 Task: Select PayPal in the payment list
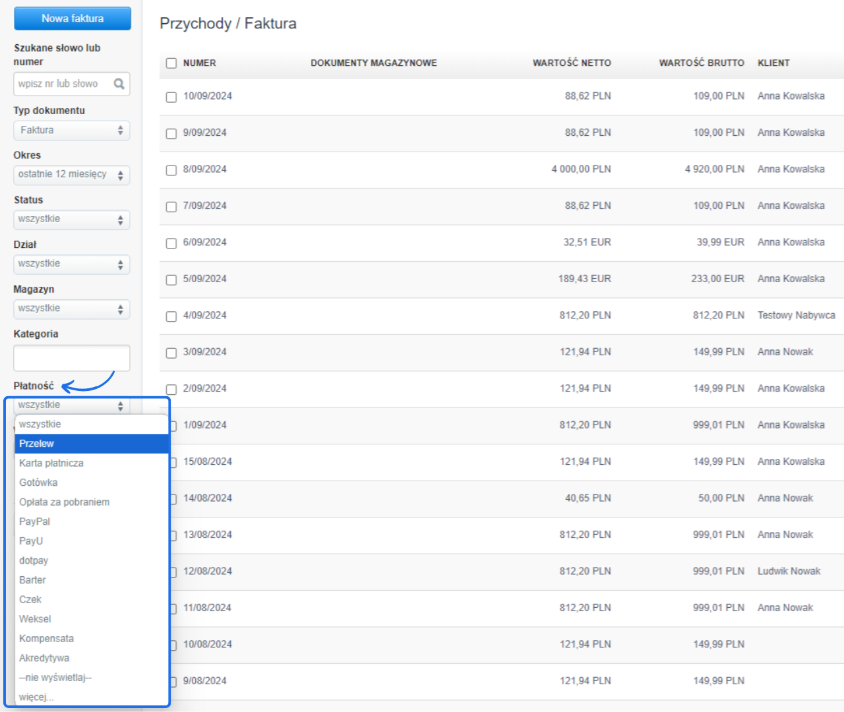(x=35, y=521)
